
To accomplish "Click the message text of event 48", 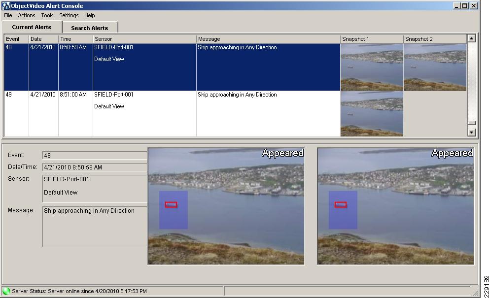I will click(x=237, y=47).
